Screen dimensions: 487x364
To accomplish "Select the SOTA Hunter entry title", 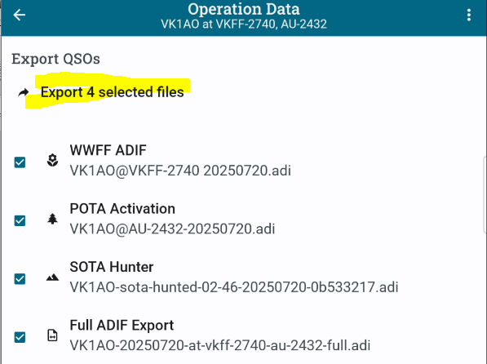I will (112, 267).
